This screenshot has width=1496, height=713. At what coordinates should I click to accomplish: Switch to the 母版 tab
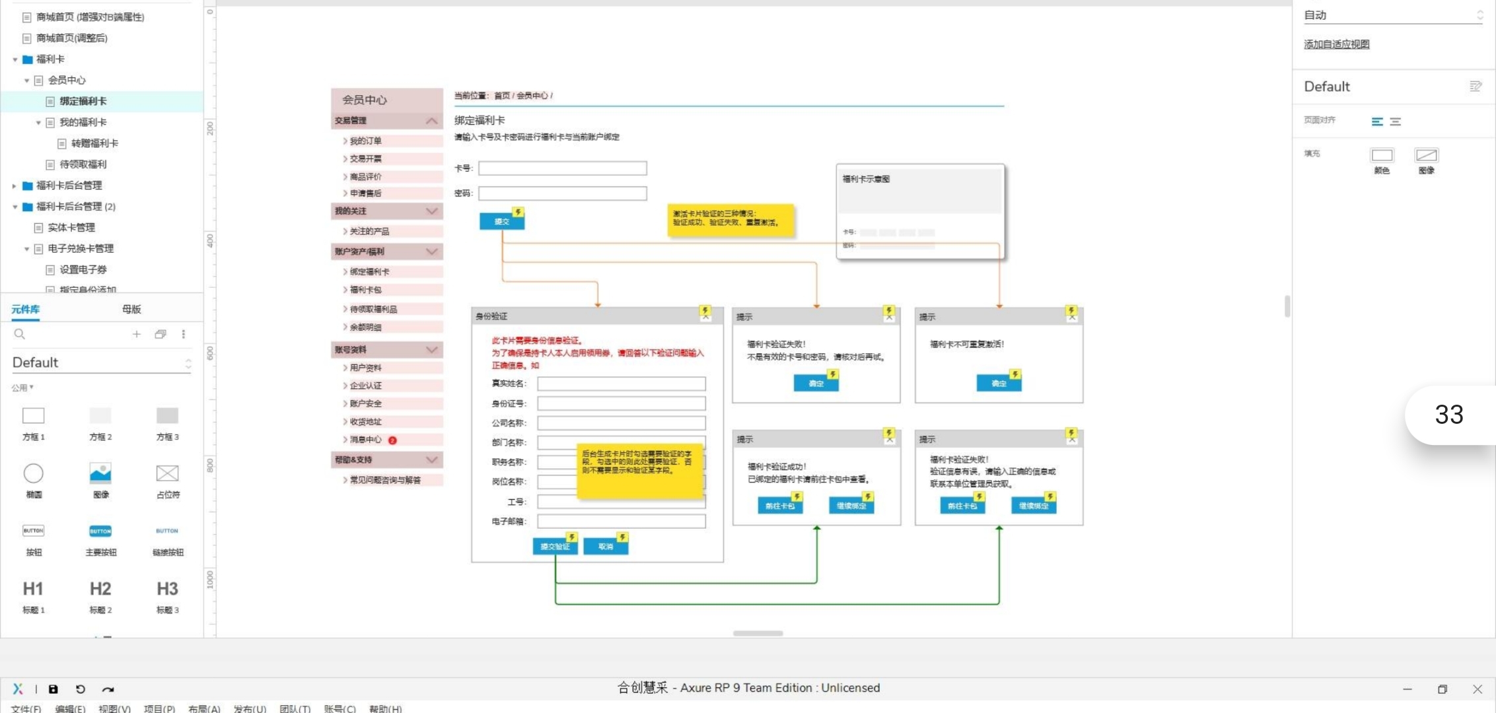(x=131, y=309)
